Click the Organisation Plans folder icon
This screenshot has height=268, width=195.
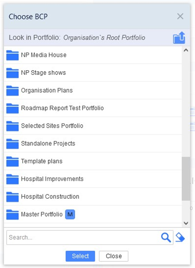[12, 90]
